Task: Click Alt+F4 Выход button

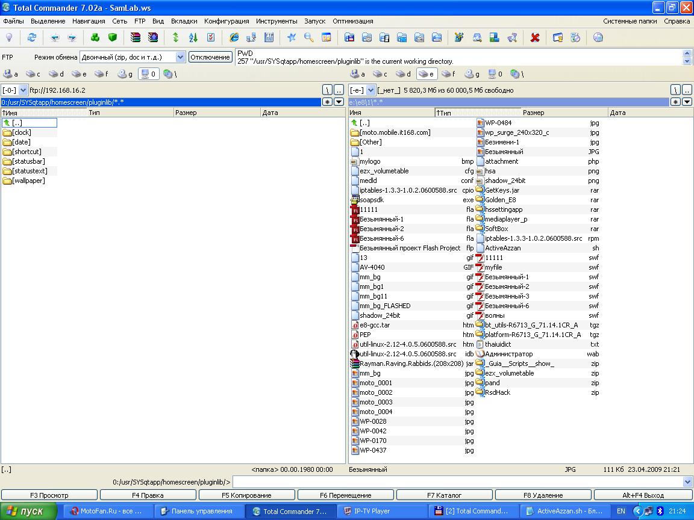Action: pyautogui.click(x=643, y=495)
